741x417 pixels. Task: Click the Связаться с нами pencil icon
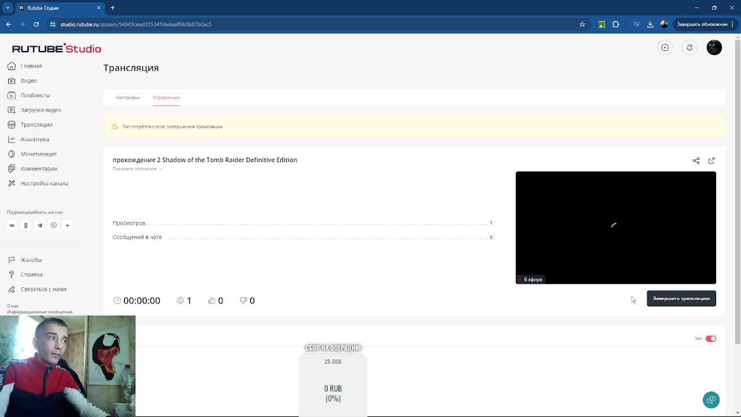coord(12,289)
